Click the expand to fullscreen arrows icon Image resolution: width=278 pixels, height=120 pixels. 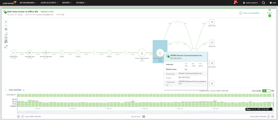[x=6, y=47]
